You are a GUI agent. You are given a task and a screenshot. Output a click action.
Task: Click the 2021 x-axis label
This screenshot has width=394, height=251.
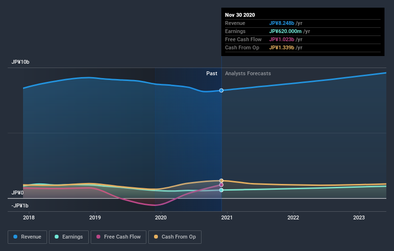click(x=227, y=217)
